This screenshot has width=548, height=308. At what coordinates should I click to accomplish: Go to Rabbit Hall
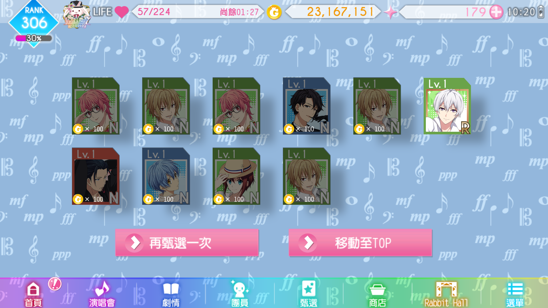pos(446,294)
